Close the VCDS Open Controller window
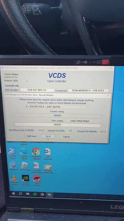Screen dimensions: 124x221 pos(111,69)
